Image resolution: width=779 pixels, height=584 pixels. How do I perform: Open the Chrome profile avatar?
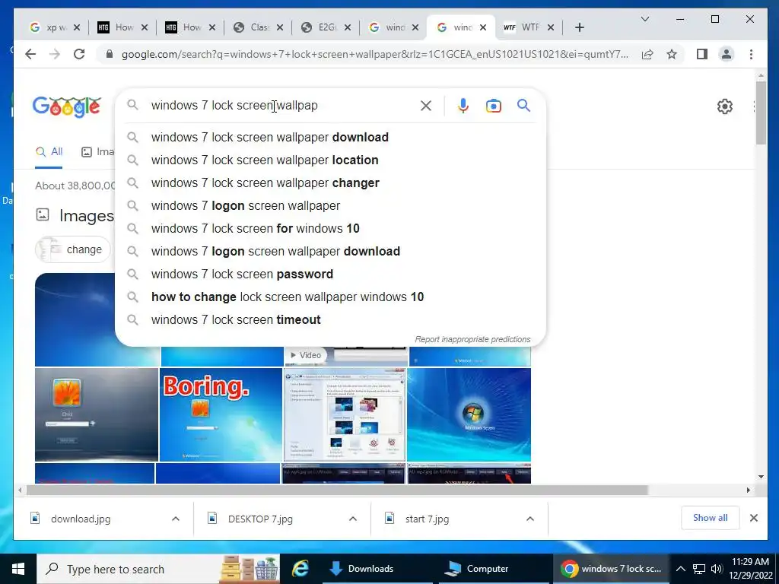click(727, 54)
